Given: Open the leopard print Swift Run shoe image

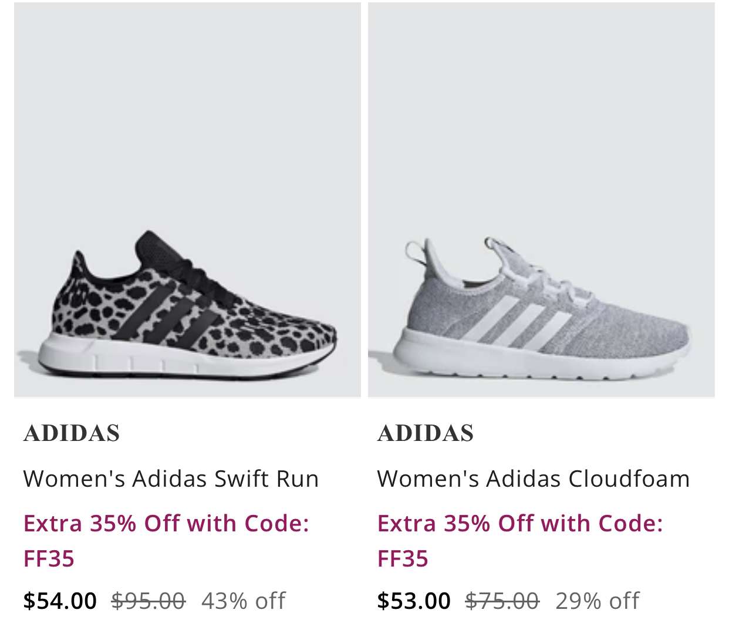Looking at the screenshot, I should click(x=187, y=200).
